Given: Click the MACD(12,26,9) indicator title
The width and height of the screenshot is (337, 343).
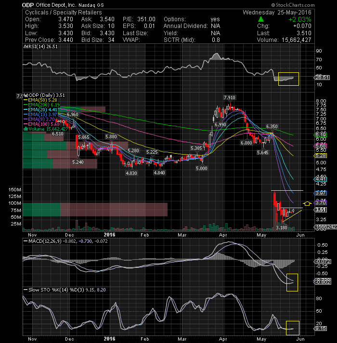Looking at the screenshot, I should pos(45,241).
